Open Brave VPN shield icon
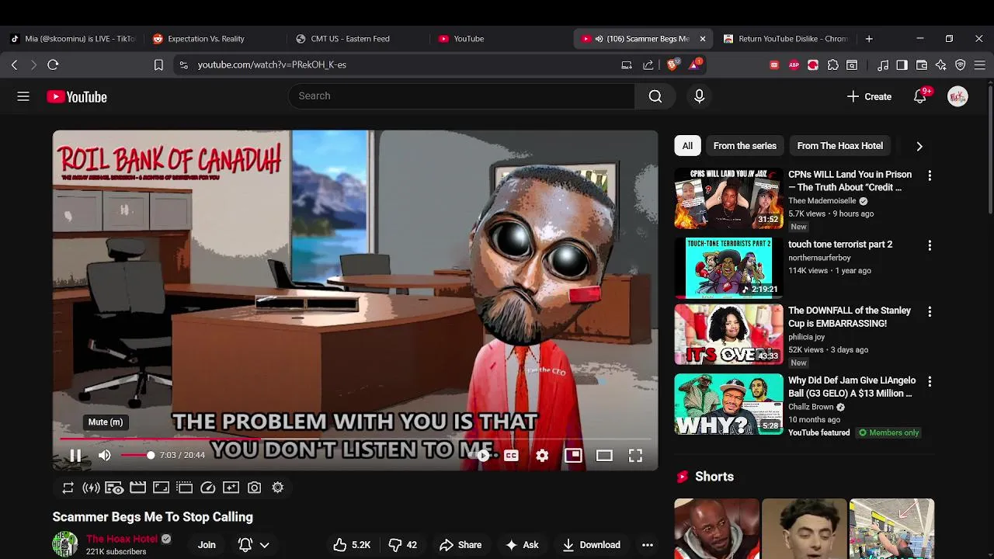The image size is (994, 559). tap(961, 65)
